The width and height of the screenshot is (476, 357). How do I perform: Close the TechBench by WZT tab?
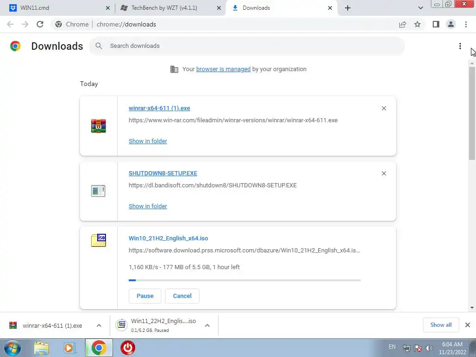pos(219,8)
